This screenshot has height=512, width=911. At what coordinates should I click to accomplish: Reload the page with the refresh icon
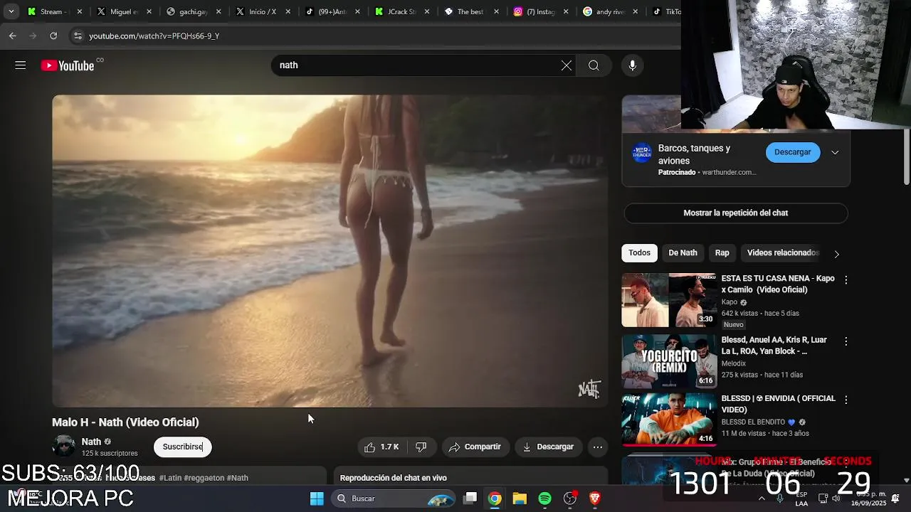point(53,36)
